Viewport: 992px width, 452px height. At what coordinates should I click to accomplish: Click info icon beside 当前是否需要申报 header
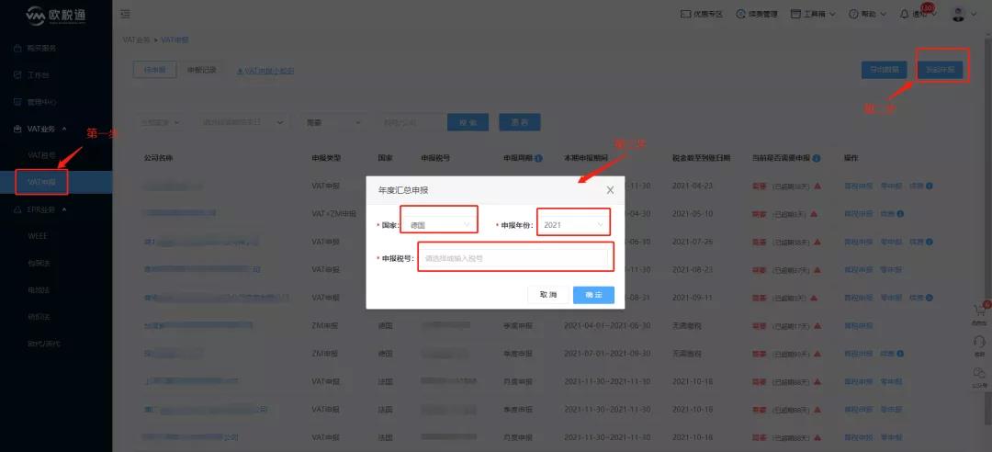coord(817,158)
